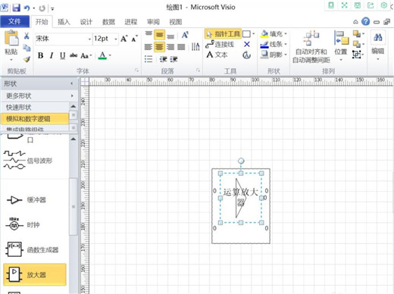Screen dimensions: 394x294
Task: Toggle align text right
Action: click(170, 47)
